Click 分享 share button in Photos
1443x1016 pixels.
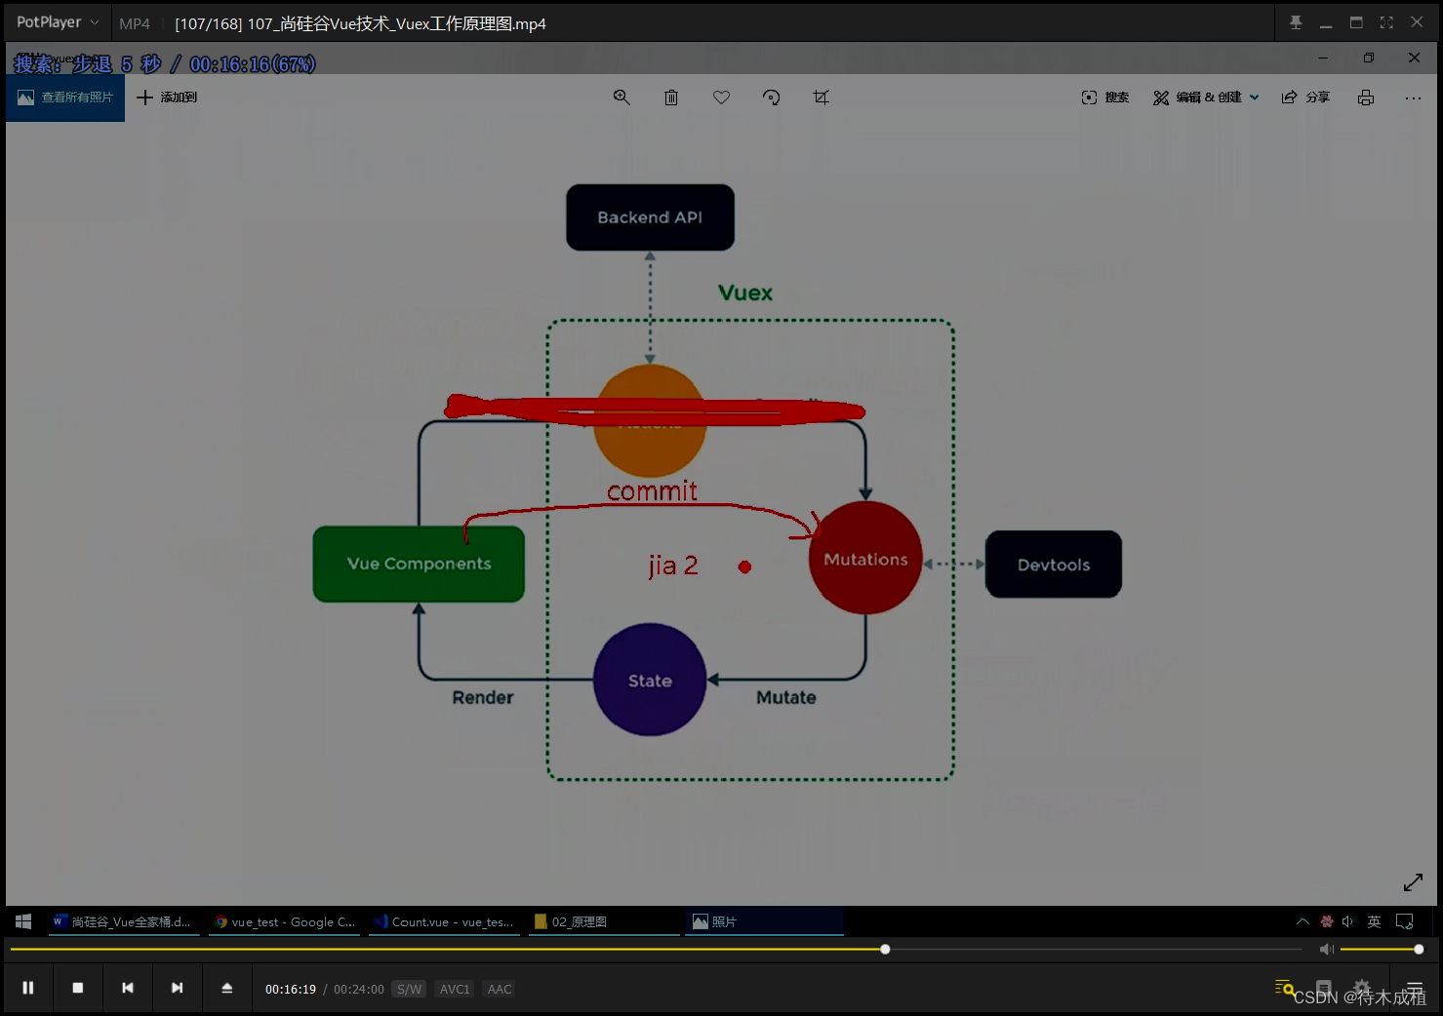(x=1305, y=98)
